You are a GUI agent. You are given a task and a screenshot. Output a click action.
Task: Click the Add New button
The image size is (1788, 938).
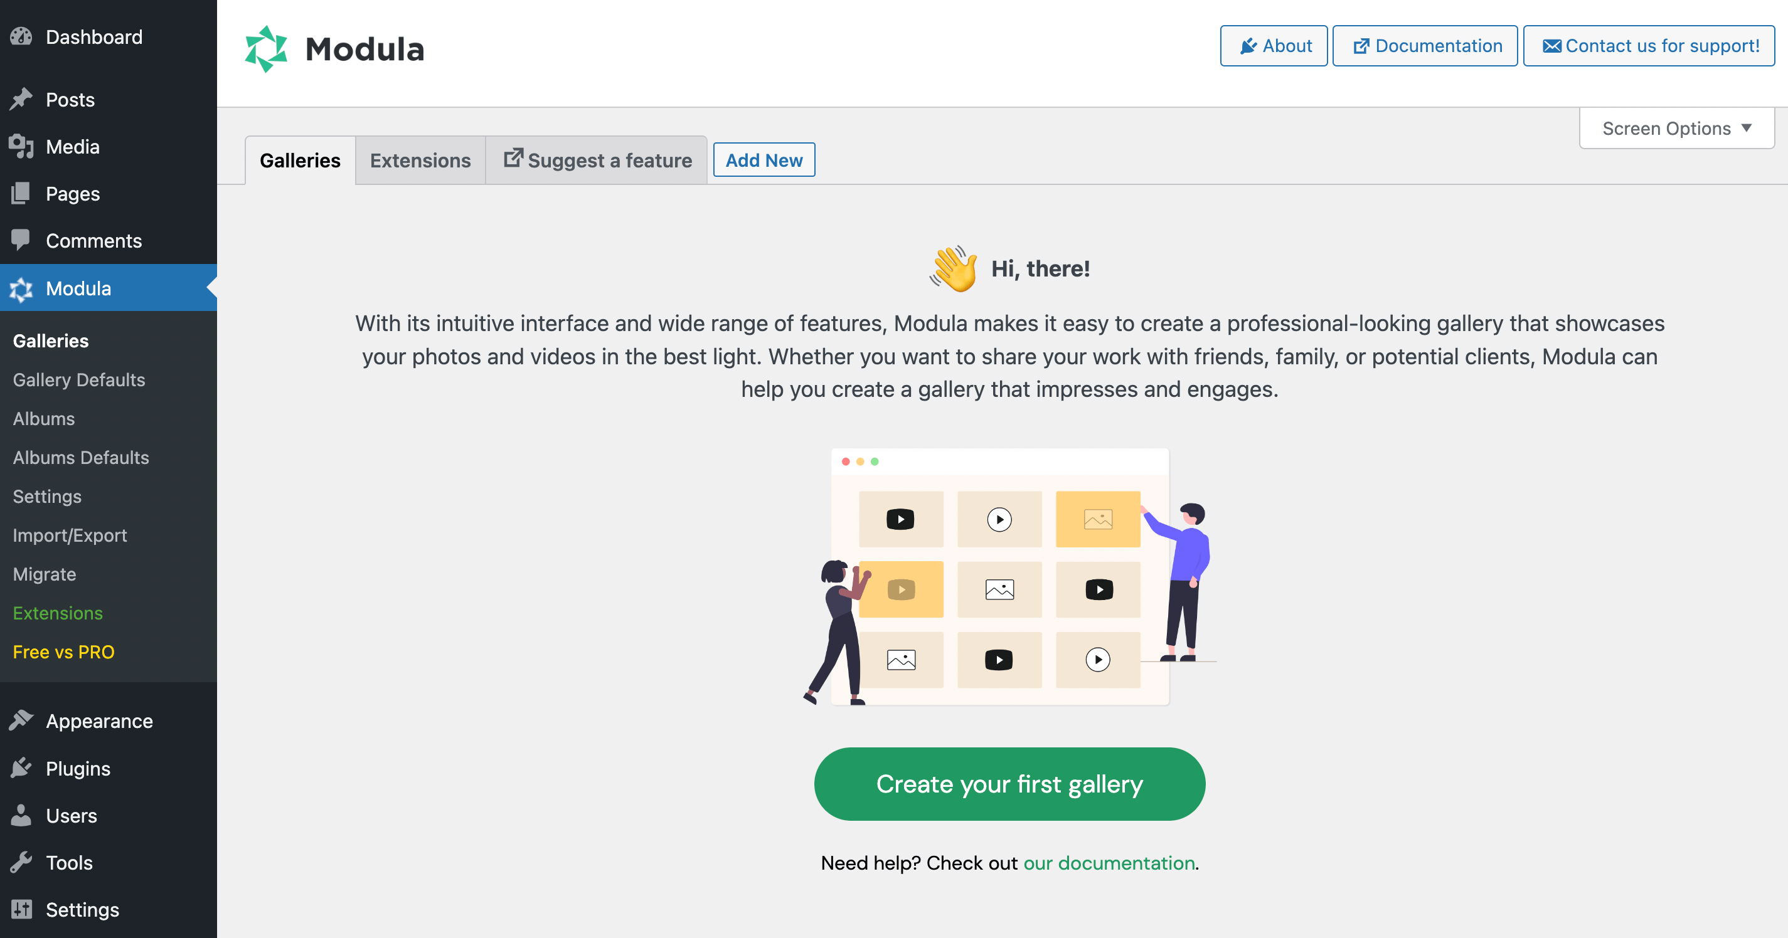pos(764,161)
